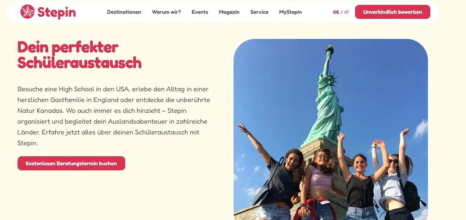Open the MyStepin login link

point(291,12)
